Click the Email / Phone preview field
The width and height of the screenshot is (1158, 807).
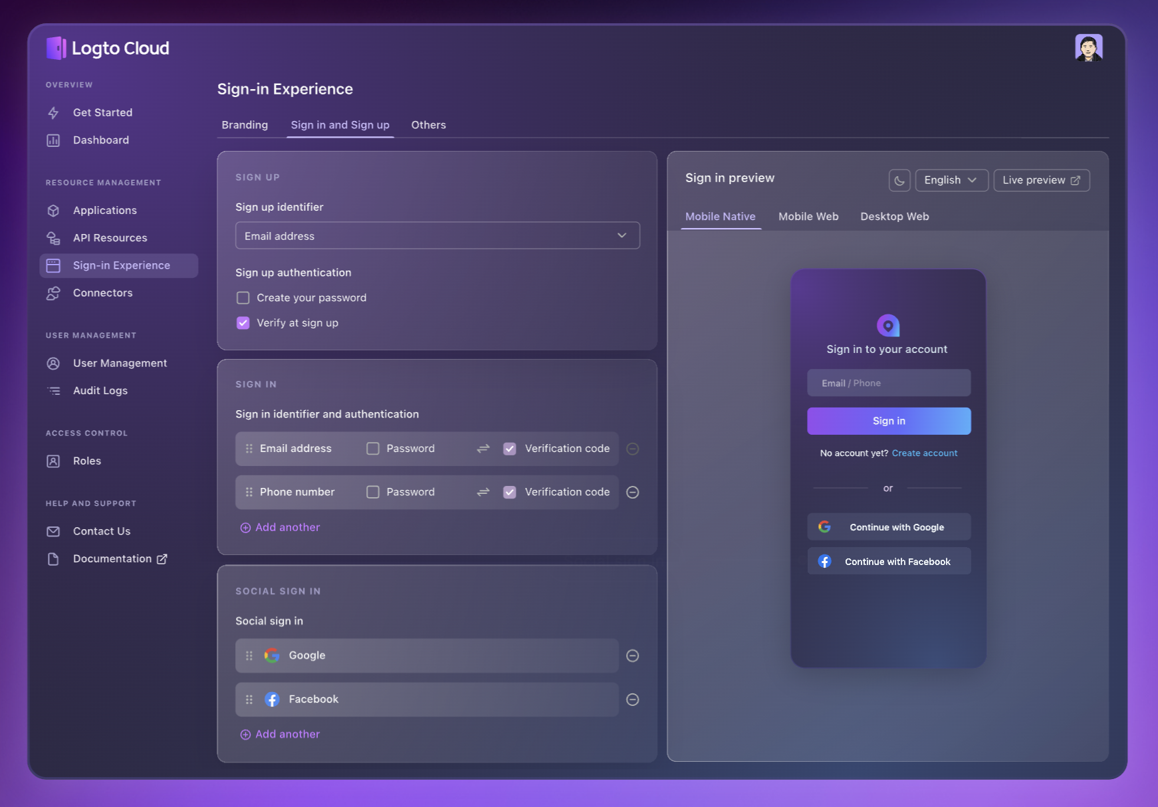[x=888, y=384]
